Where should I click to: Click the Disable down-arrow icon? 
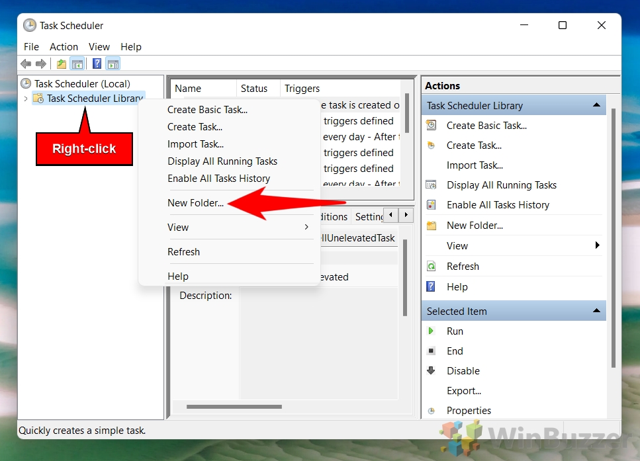431,370
